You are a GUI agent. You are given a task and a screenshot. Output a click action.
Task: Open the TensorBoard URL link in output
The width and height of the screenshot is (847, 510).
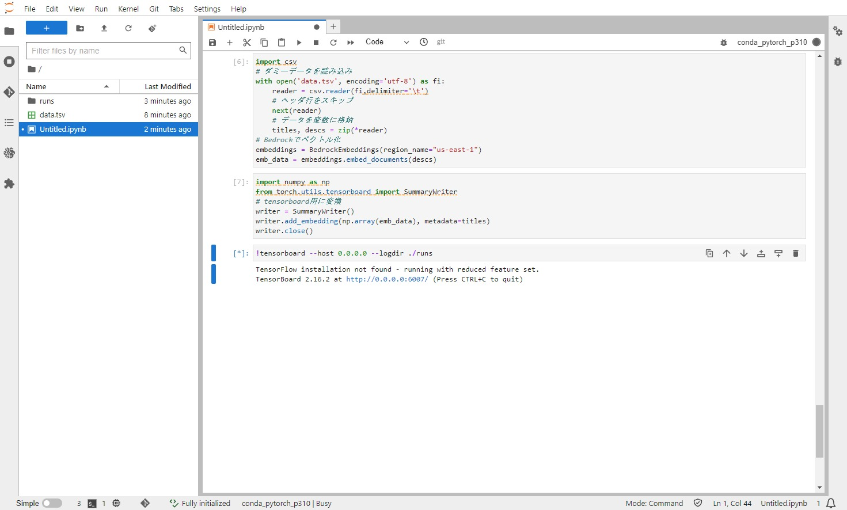(x=387, y=279)
